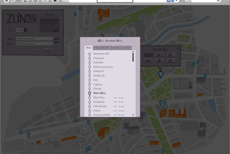
Task: Click the Poliklinika stop in route list
Action: coord(99,102)
